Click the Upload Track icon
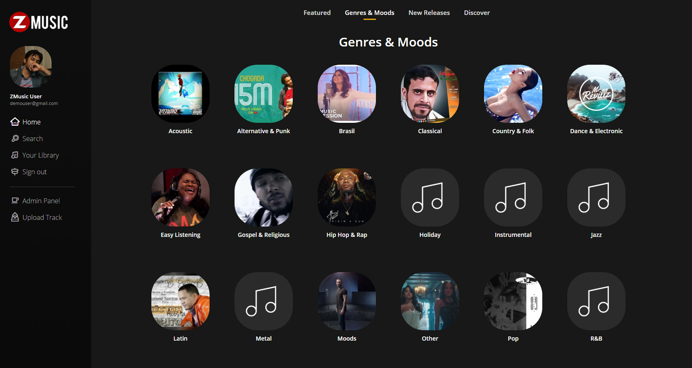Viewport: 692px width, 368px height. (x=15, y=217)
